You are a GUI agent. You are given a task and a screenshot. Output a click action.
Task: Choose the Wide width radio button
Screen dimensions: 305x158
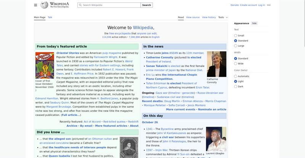coord(236,64)
